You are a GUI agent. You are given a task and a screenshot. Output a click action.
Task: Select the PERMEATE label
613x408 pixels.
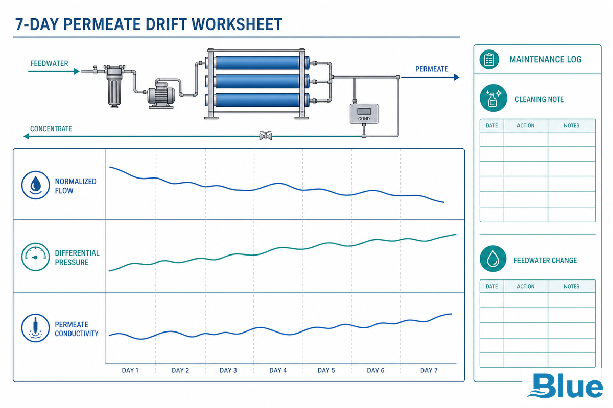point(432,69)
